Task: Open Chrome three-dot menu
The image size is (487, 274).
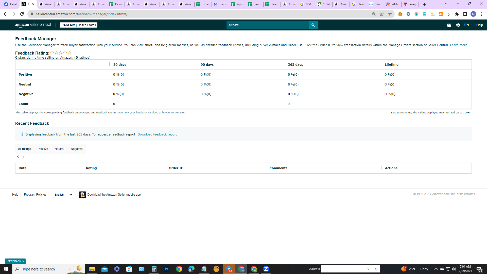Action: (481, 14)
